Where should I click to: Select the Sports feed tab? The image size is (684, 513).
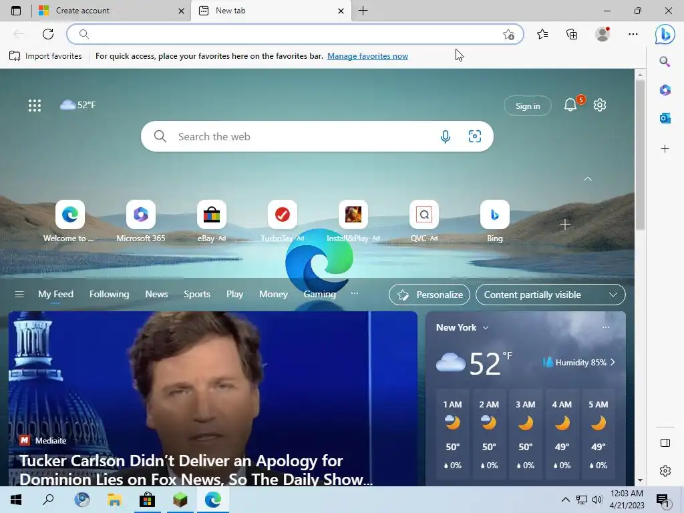[x=197, y=295]
